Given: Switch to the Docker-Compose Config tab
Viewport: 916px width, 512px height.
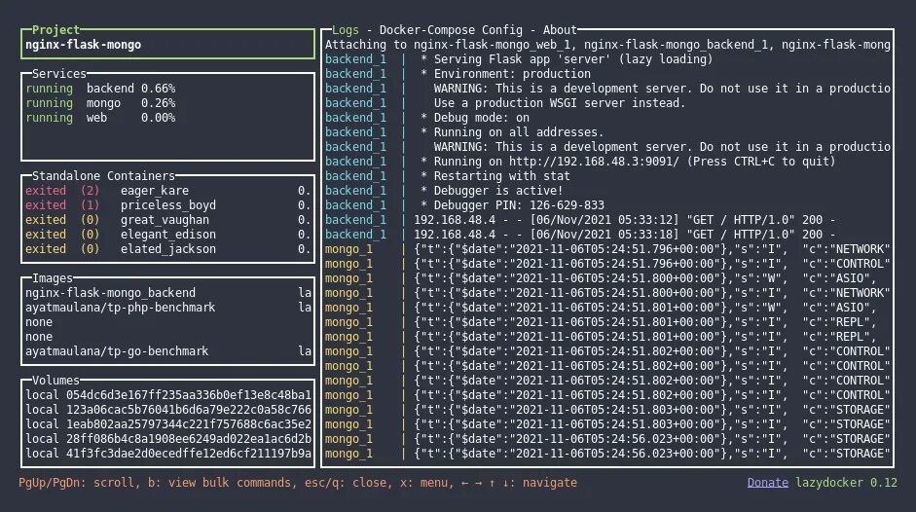Looking at the screenshot, I should point(451,30).
